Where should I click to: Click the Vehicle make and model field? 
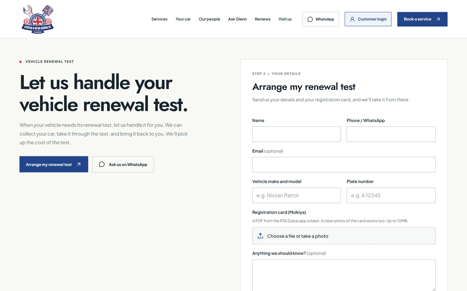click(296, 195)
